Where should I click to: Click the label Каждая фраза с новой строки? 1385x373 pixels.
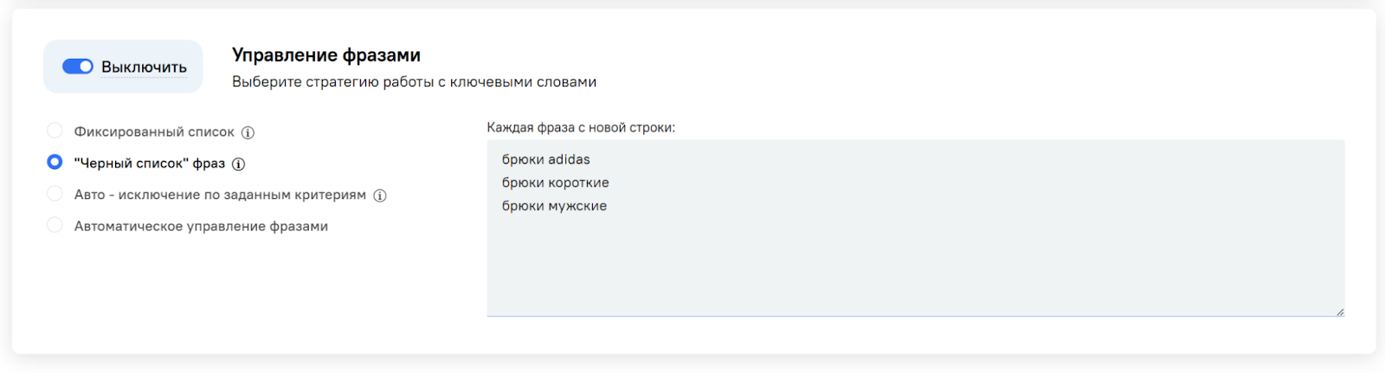581,128
